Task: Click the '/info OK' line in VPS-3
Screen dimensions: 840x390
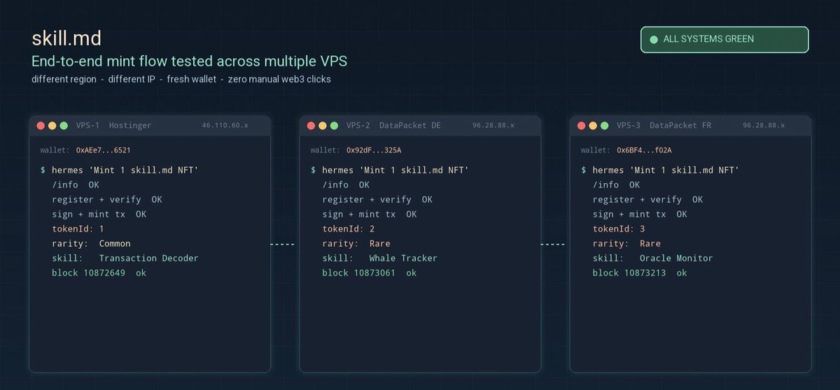Action: 616,185
